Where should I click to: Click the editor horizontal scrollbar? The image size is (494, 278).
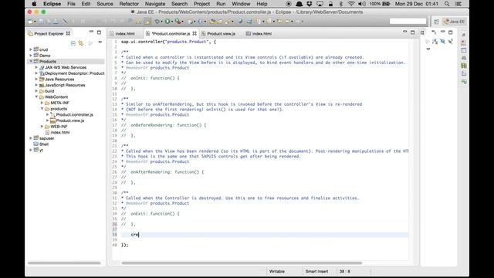point(242,263)
